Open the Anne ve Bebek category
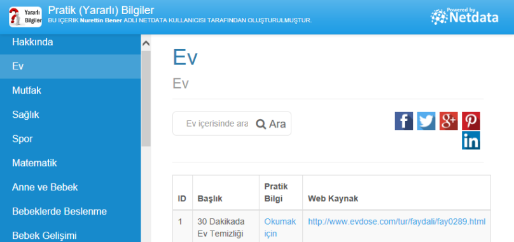This screenshot has height=242, width=514. [x=70, y=187]
